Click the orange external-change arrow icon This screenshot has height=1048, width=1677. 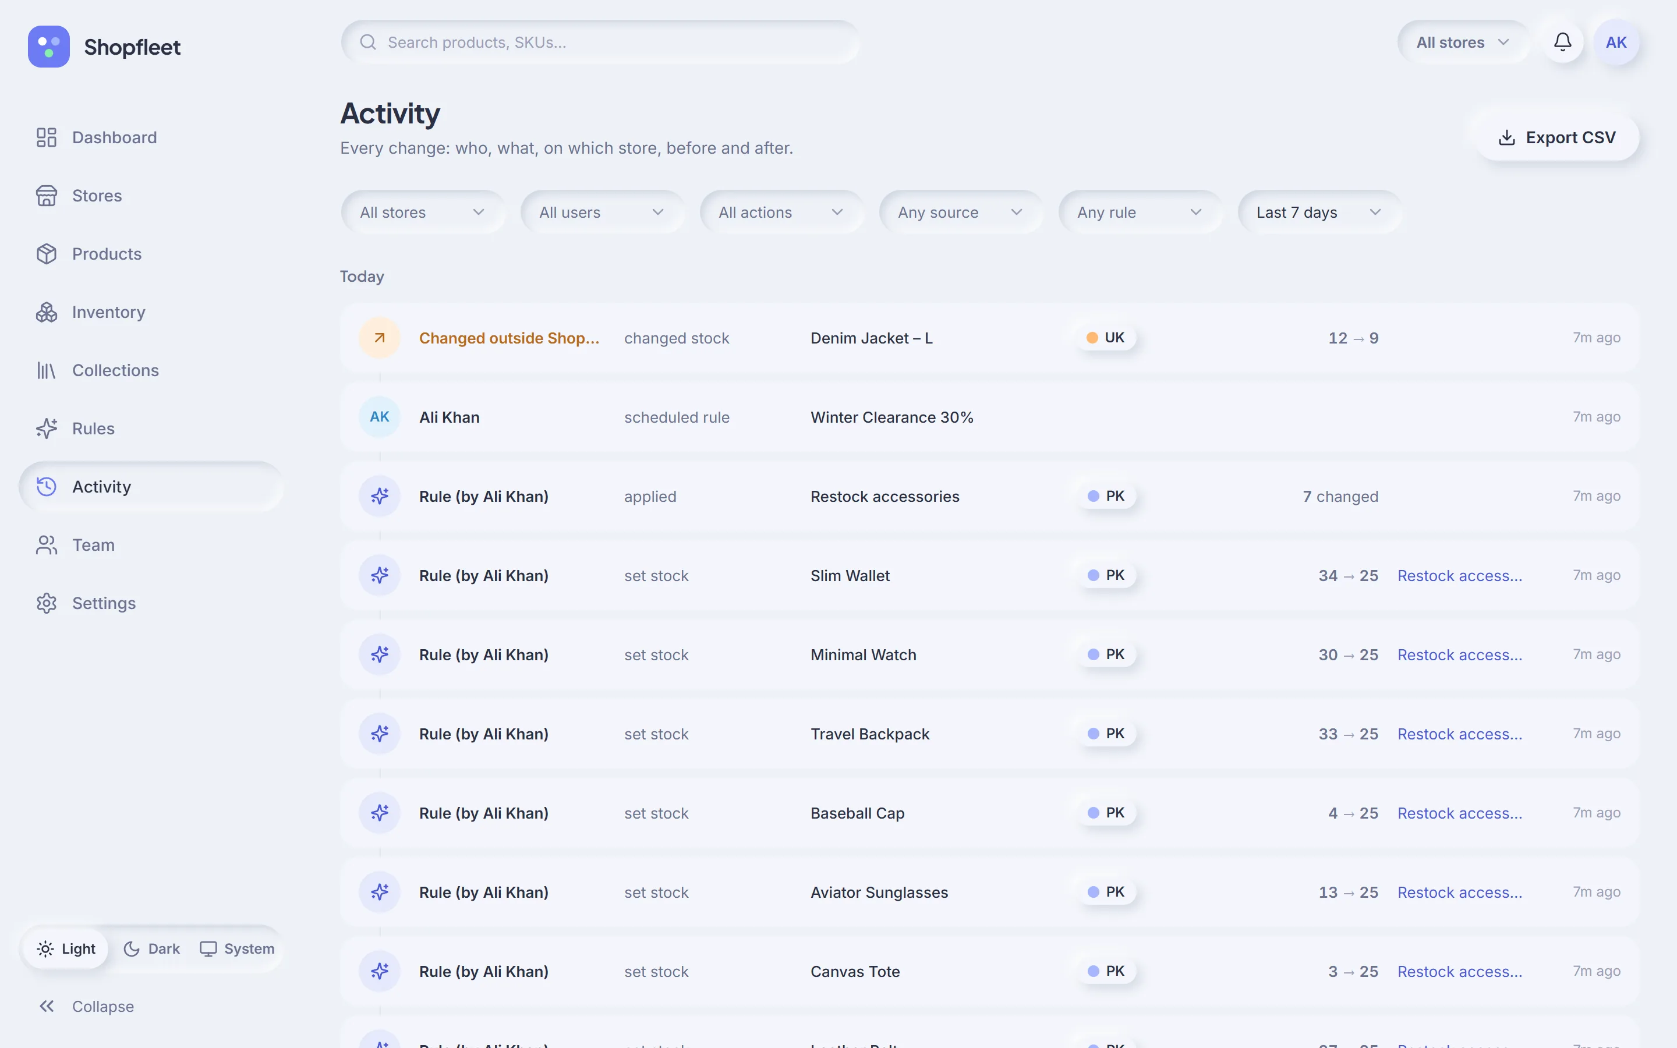tap(379, 338)
